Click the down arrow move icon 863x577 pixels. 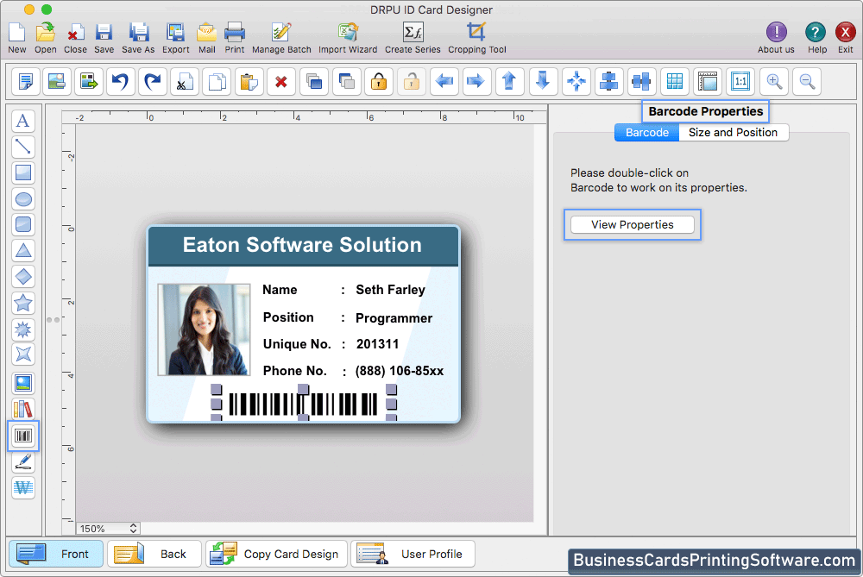coord(543,81)
